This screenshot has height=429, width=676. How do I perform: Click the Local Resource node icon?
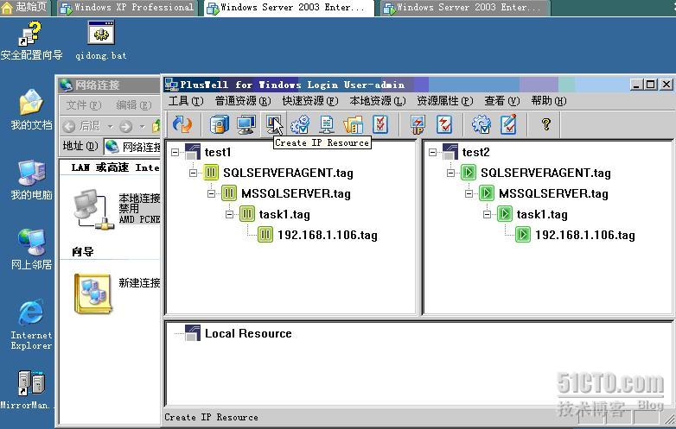point(193,332)
